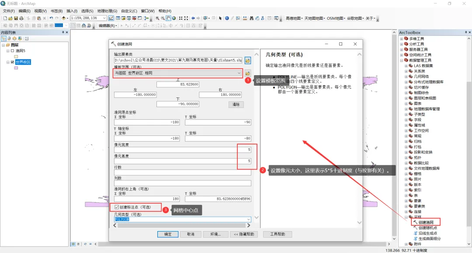Open table of contents Options icon
472x253 pixels.
tap(27, 38)
